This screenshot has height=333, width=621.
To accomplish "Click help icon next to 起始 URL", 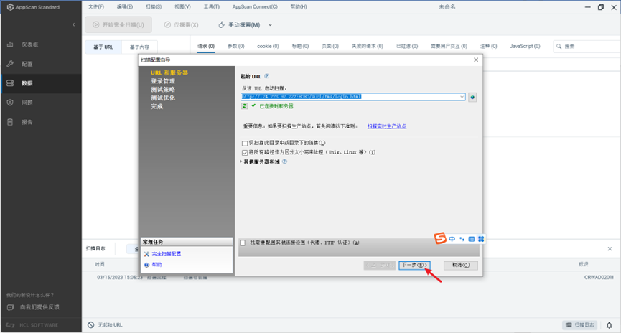I will 266,76.
